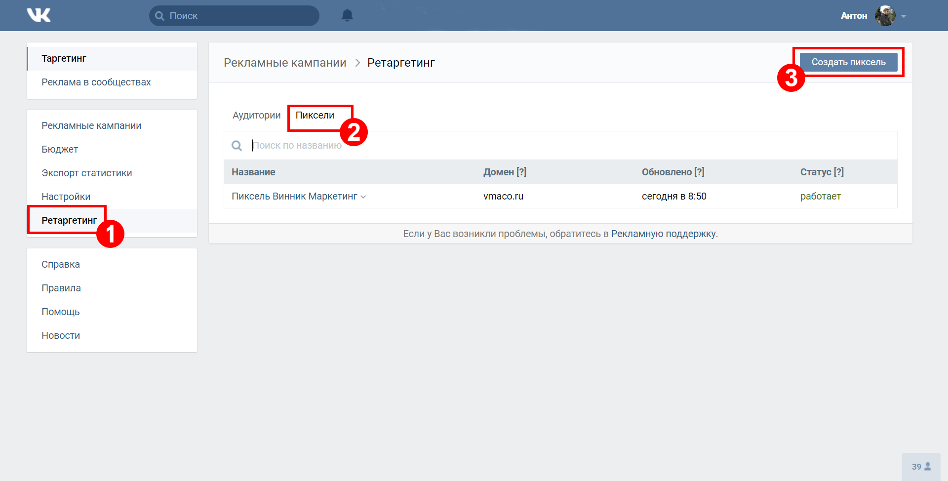Show help hint for Обновлено column
This screenshot has height=481, width=948.
point(699,172)
